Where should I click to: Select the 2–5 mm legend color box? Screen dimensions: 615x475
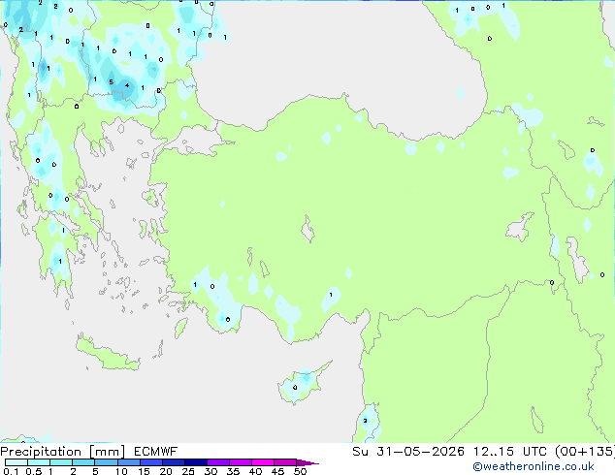click(83, 462)
